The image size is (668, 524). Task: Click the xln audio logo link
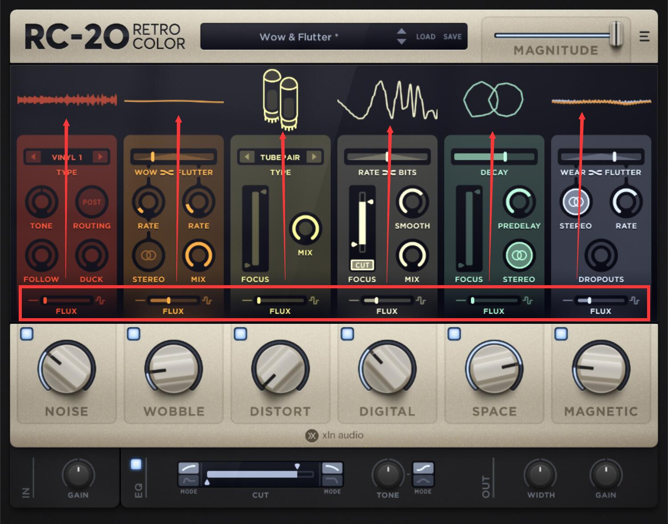point(334,435)
